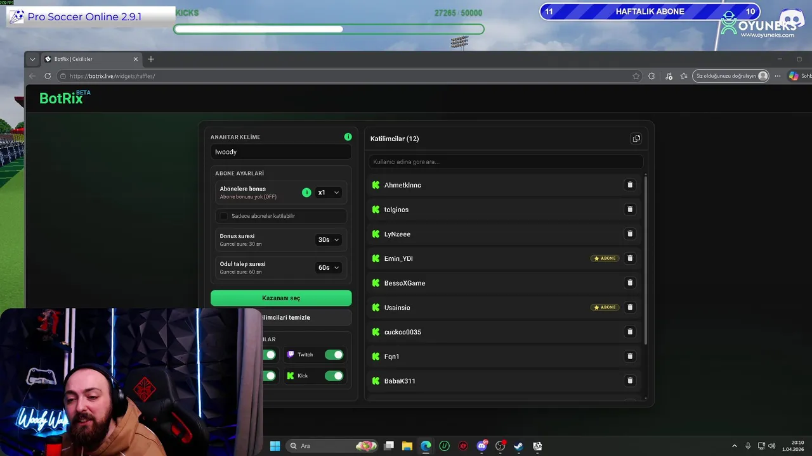Click the subscriber bonus info icon
Screen dimensions: 812x456
coord(306,193)
